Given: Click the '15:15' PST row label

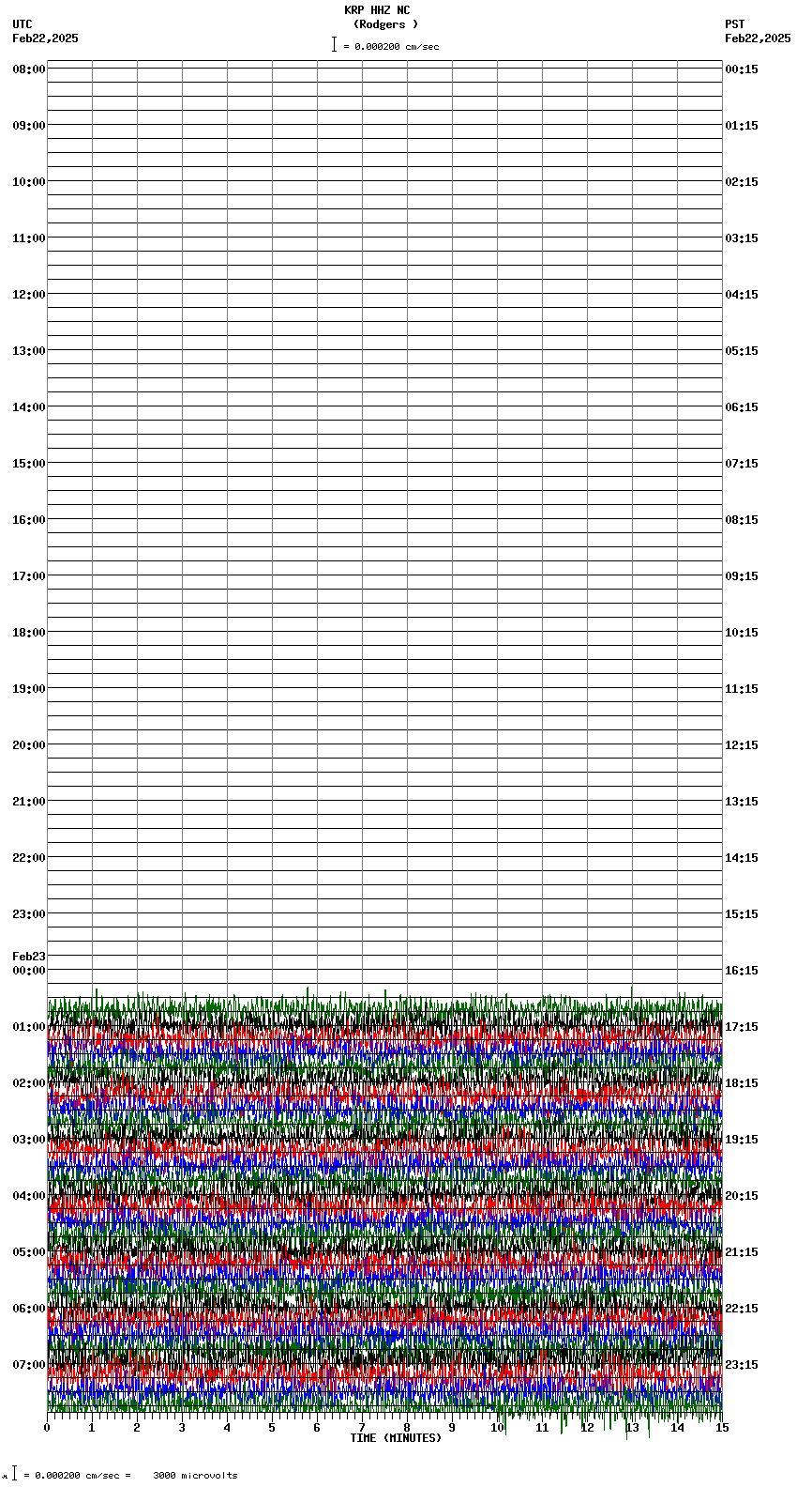Looking at the screenshot, I should 742,914.
